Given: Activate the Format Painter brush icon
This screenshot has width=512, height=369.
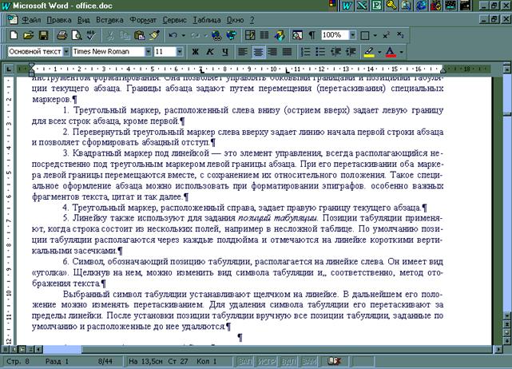Looking at the screenshot, I should point(154,35).
